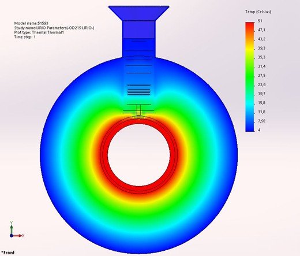Click the legend value 11,8
Image resolution: width=300 pixels, height=256 pixels.
[261, 112]
